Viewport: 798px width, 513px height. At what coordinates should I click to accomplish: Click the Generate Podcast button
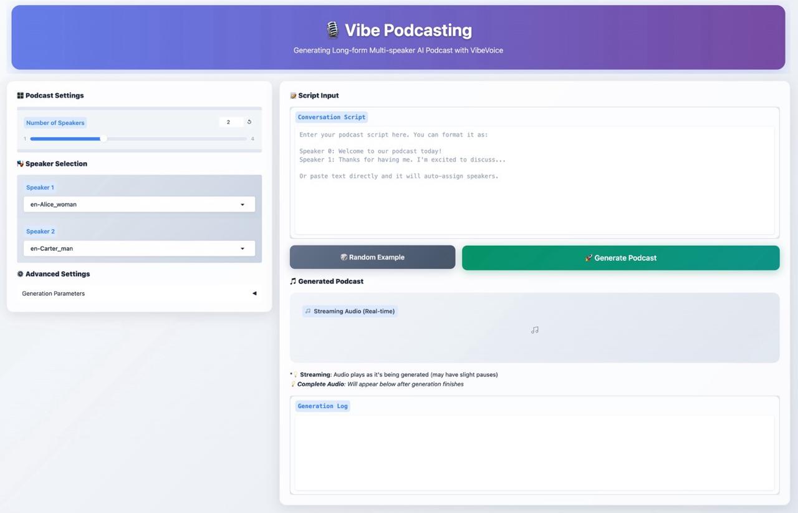[620, 258]
